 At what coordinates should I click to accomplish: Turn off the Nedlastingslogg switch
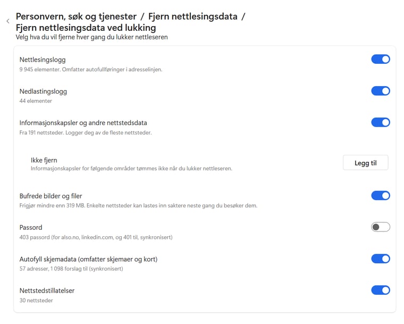(x=380, y=91)
